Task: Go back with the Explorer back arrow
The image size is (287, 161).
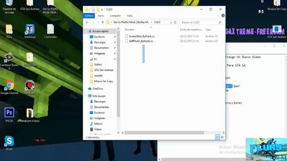Action: (x=87, y=22)
